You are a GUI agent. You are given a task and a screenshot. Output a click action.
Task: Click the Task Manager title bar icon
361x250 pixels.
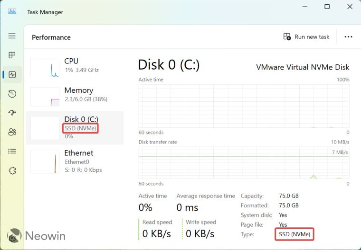pyautogui.click(x=12, y=10)
